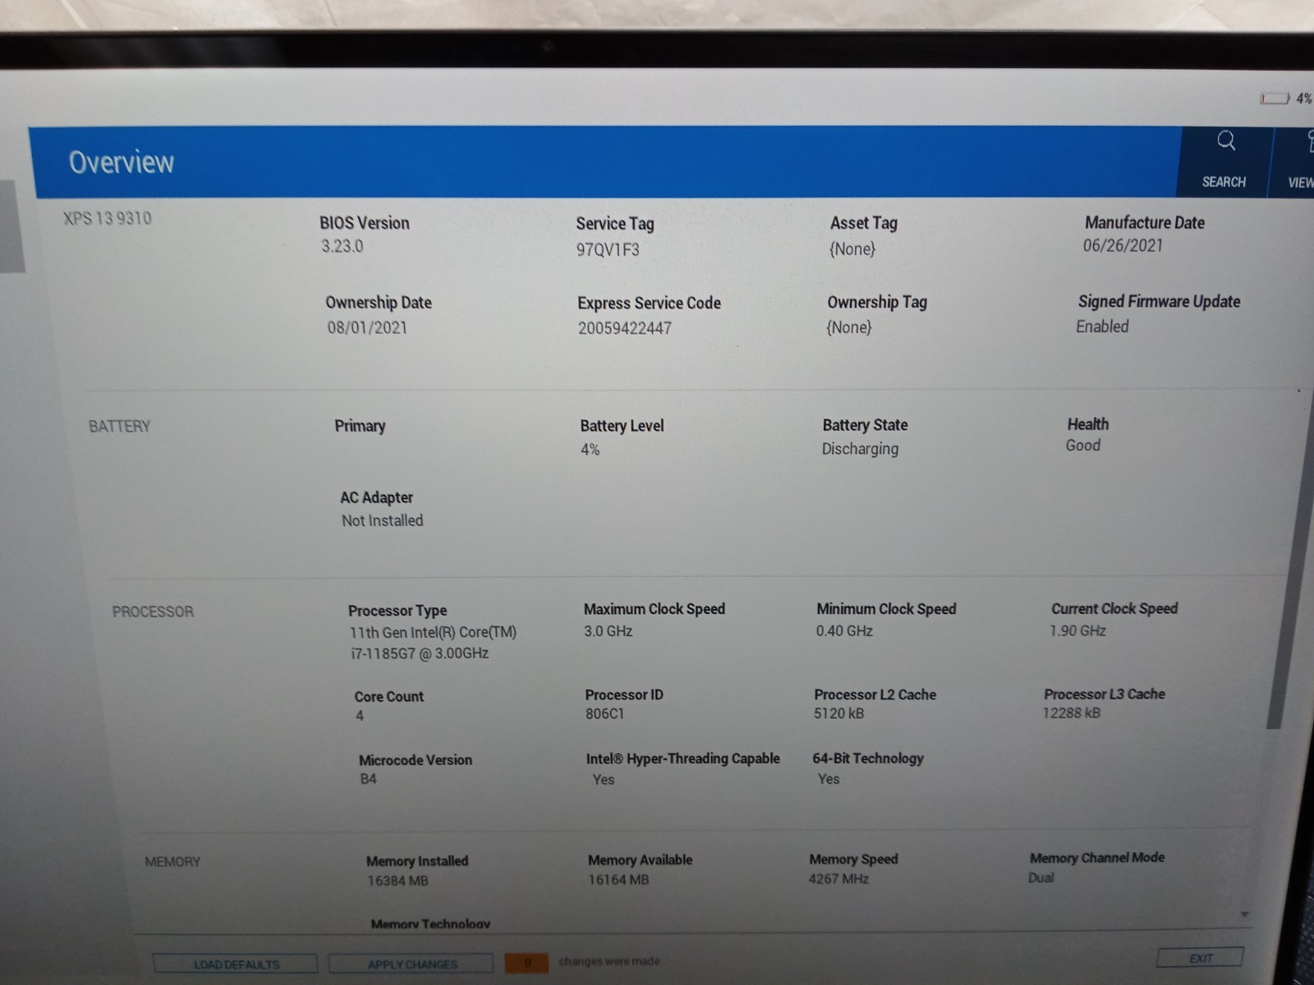Select Battery State Discharging value

pos(860,449)
